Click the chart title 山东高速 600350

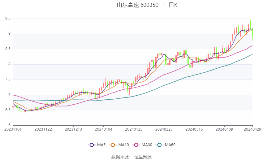[x=138, y=5]
